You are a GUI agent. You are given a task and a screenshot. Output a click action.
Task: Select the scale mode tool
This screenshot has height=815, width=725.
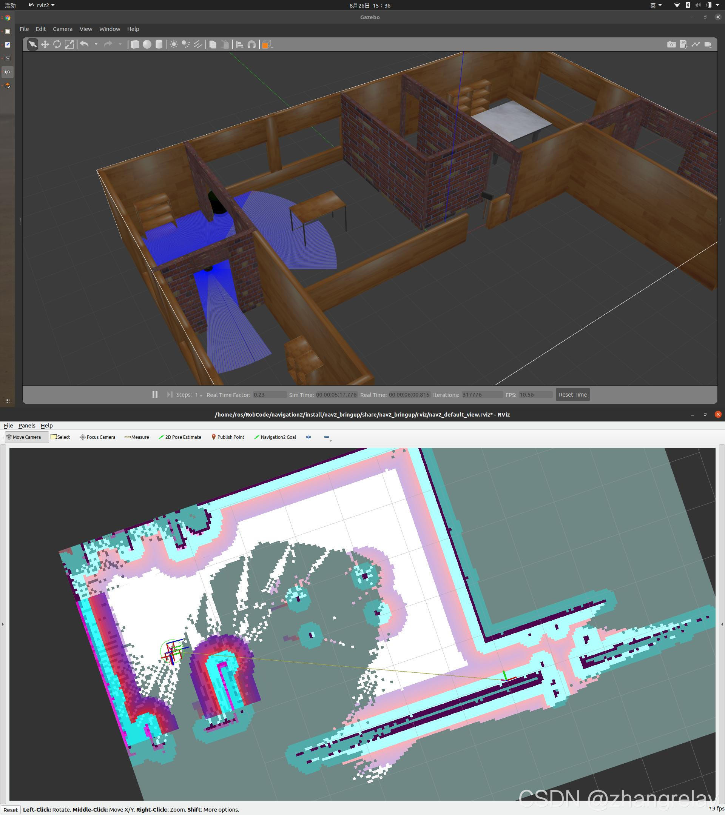coord(69,44)
